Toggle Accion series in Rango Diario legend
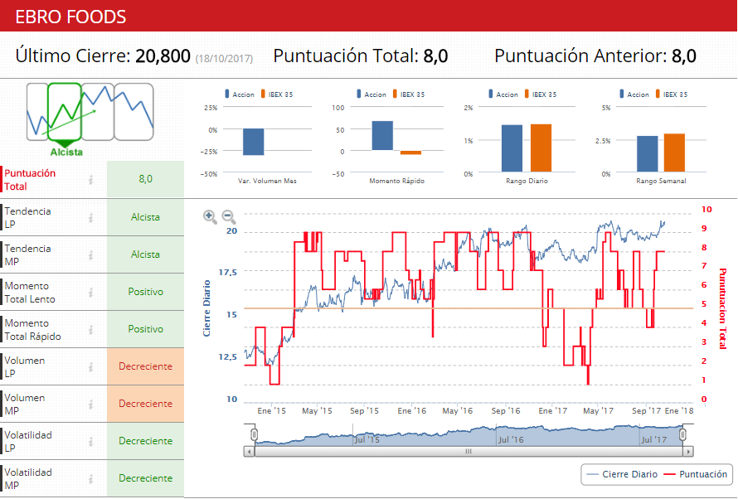738x499 pixels. (x=503, y=94)
